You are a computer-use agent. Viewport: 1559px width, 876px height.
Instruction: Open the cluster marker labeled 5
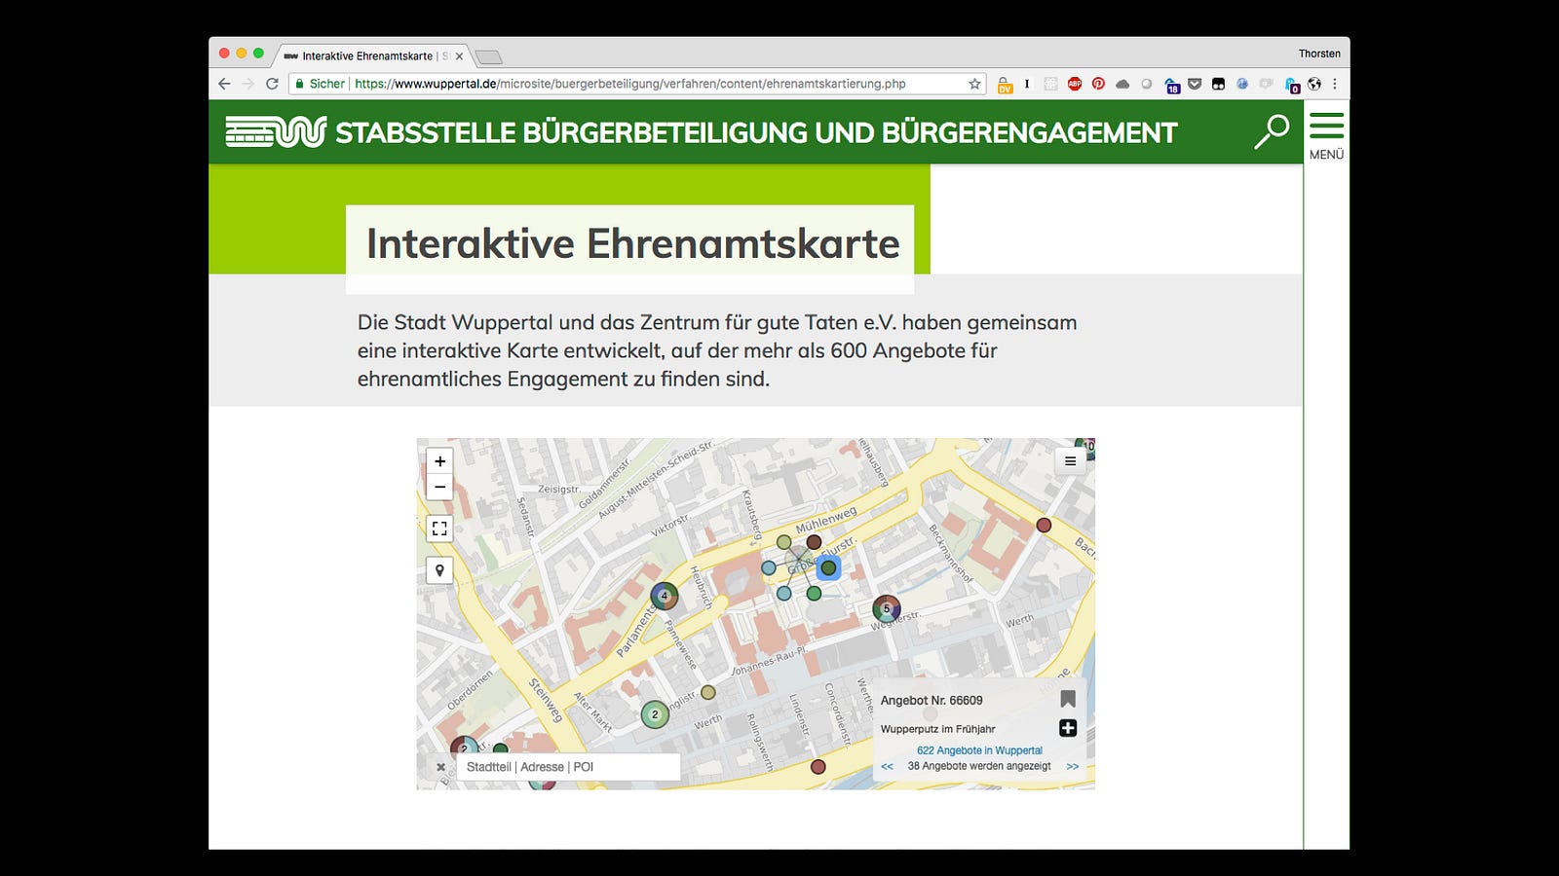pos(886,609)
